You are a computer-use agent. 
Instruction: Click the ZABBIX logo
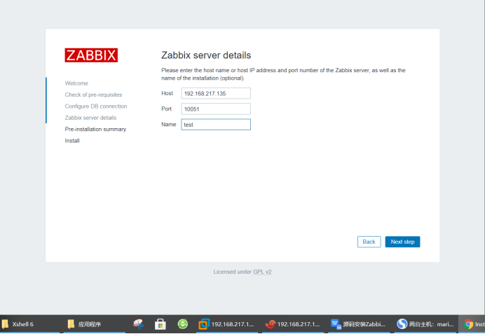(x=91, y=55)
